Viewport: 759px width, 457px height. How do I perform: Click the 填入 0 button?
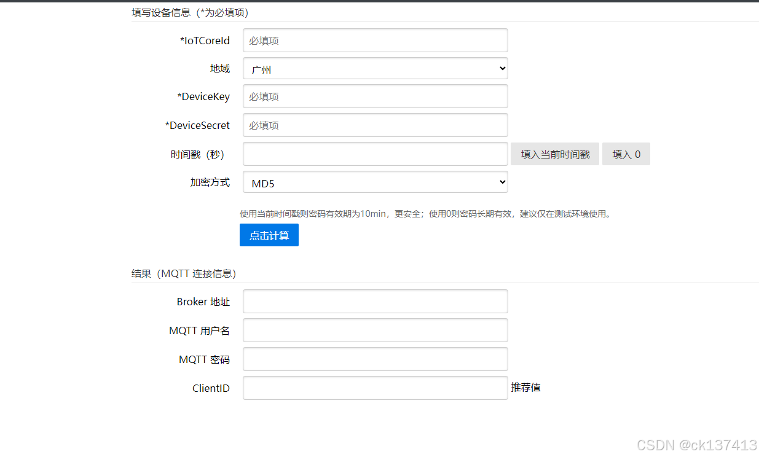coord(626,154)
